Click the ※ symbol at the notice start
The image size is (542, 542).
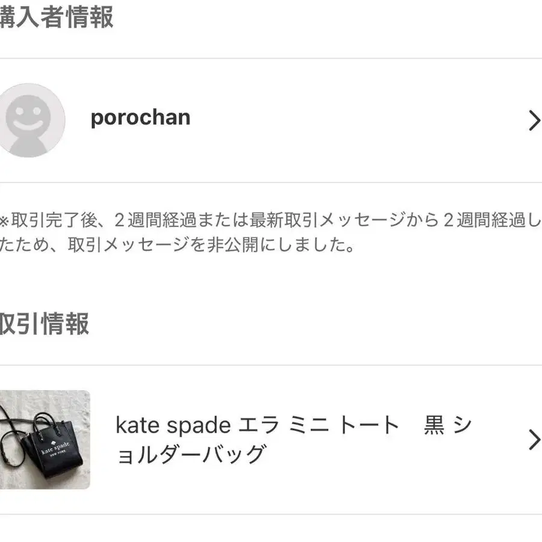(x=4, y=221)
